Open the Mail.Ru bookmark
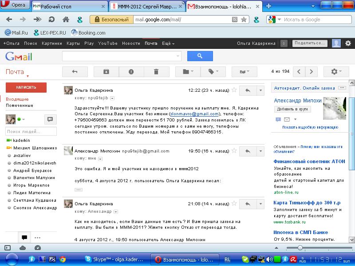The image size is (355, 266). [16, 33]
